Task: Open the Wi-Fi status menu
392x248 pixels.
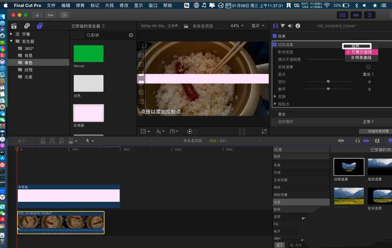Action: (327, 5)
